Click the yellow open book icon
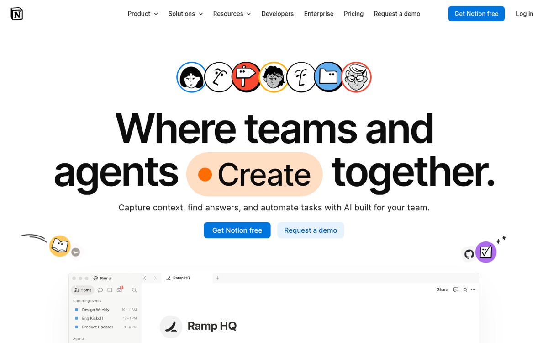The image size is (548, 343). 60,246
